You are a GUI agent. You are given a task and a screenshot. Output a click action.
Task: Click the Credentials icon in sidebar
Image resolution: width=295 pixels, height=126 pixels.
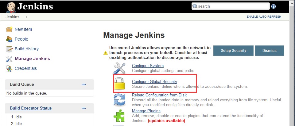(x=9, y=69)
